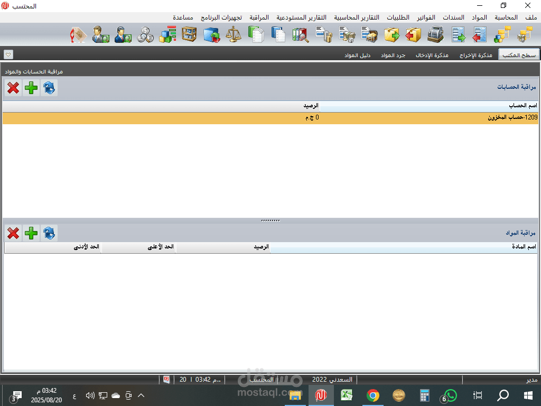Screen dimensions: 541x406
Task: Open the الطلبيات menu
Action: [398, 17]
